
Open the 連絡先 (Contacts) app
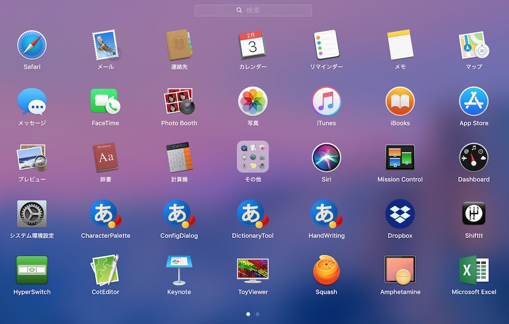coord(179,45)
